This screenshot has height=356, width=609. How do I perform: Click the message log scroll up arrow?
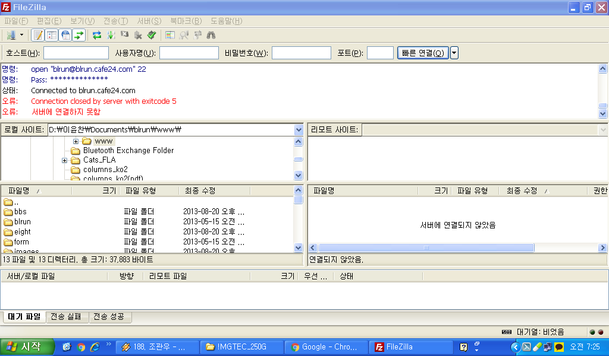coord(603,69)
